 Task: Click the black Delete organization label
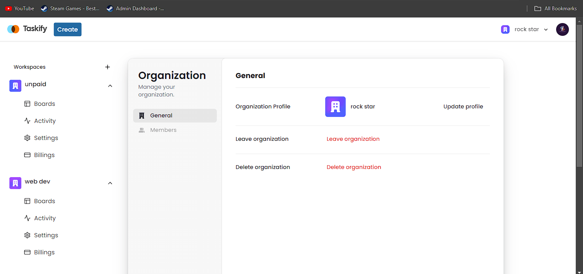263,167
